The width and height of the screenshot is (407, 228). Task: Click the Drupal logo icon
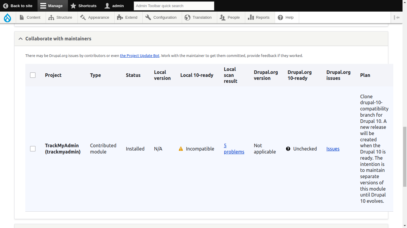click(7, 17)
